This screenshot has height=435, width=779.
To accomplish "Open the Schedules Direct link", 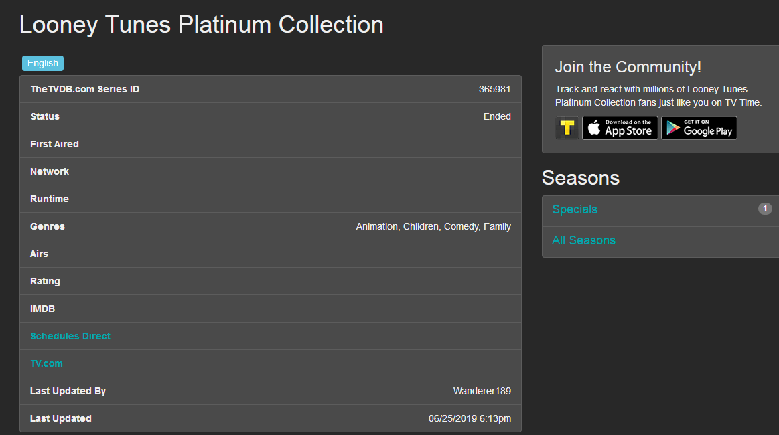I will pos(70,336).
